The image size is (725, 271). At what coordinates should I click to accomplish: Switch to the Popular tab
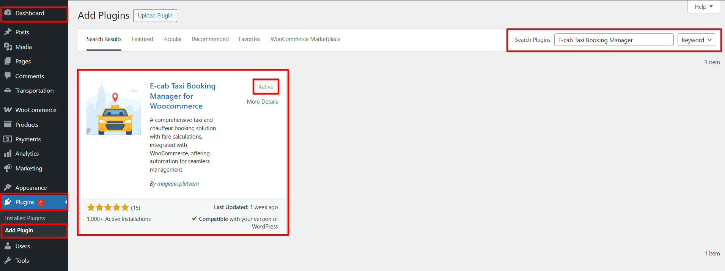(173, 39)
